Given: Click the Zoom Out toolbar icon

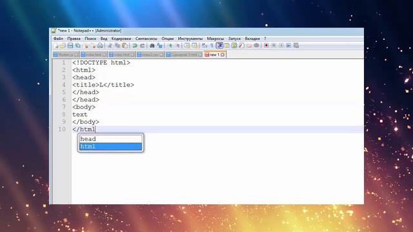Looking at the screenshot, I should click(177, 46).
